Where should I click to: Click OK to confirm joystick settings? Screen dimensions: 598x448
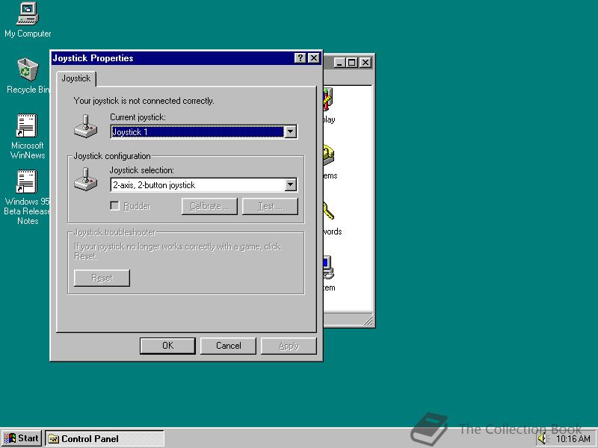(x=167, y=346)
